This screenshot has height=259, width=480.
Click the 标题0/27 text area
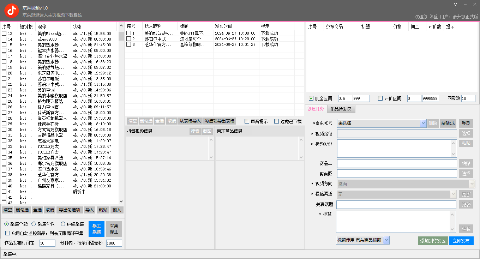(397, 149)
